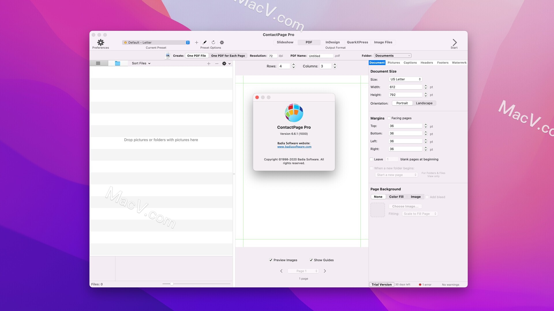This screenshot has height=311, width=554.
Task: Adjust Right margin stepper
Action: [x=426, y=149]
